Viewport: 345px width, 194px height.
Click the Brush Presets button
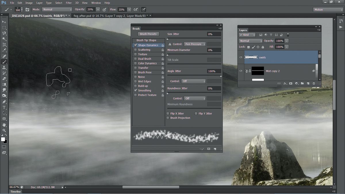click(x=148, y=34)
